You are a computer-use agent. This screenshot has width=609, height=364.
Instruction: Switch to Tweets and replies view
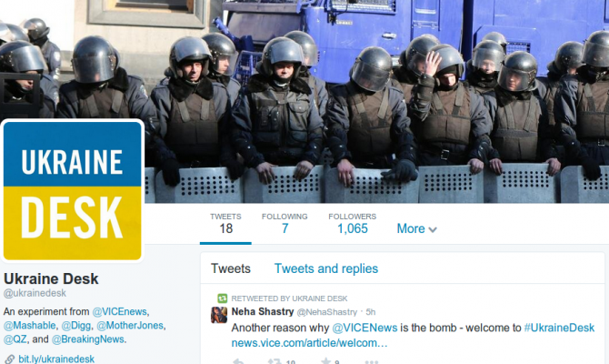point(326,268)
